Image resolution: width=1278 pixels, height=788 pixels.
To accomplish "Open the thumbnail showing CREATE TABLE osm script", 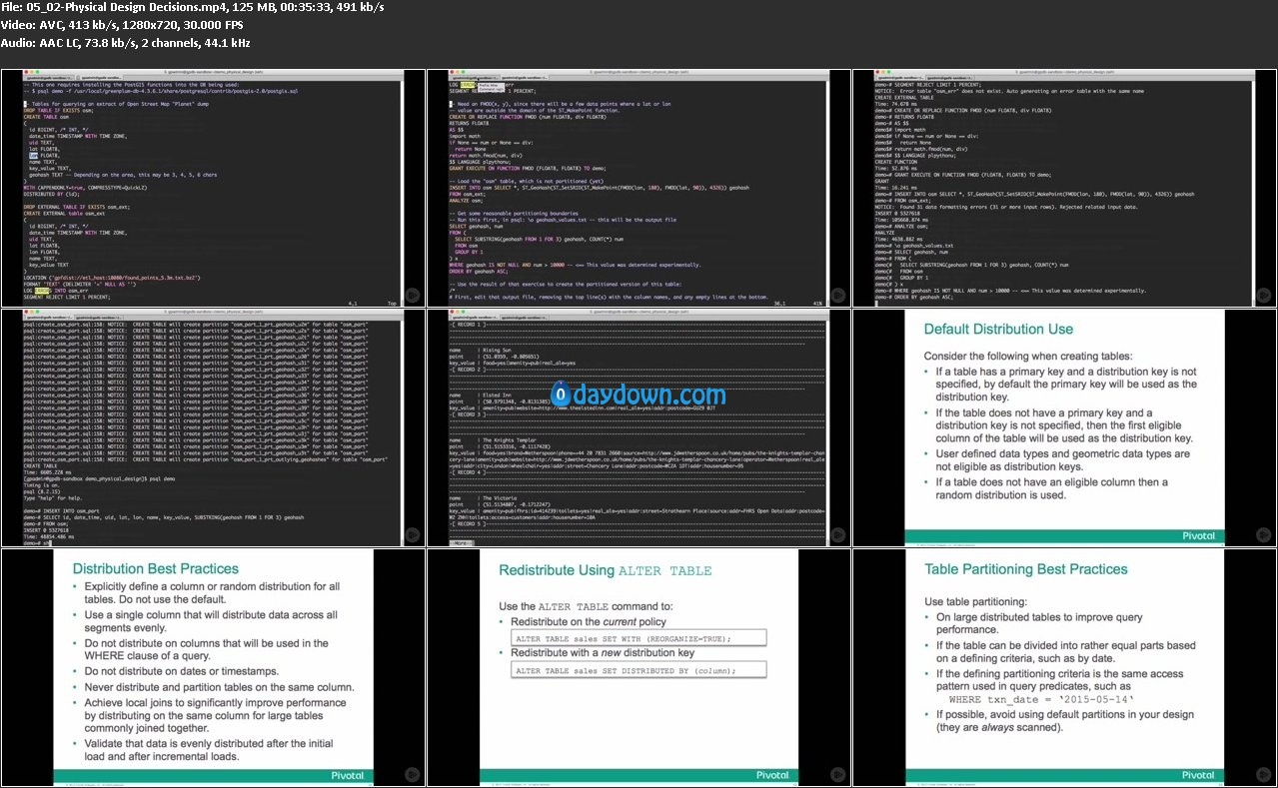I will 213,188.
